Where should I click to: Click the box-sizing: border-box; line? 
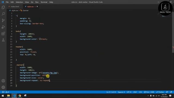pos(32,24)
